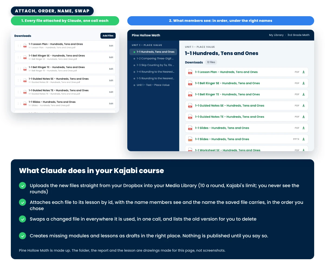Edit the 1-1 Guided Notes TE download
Screen dimensions: 325x270
point(111,92)
